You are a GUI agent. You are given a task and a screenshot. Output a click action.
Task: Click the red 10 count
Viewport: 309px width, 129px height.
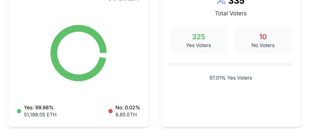[263, 37]
